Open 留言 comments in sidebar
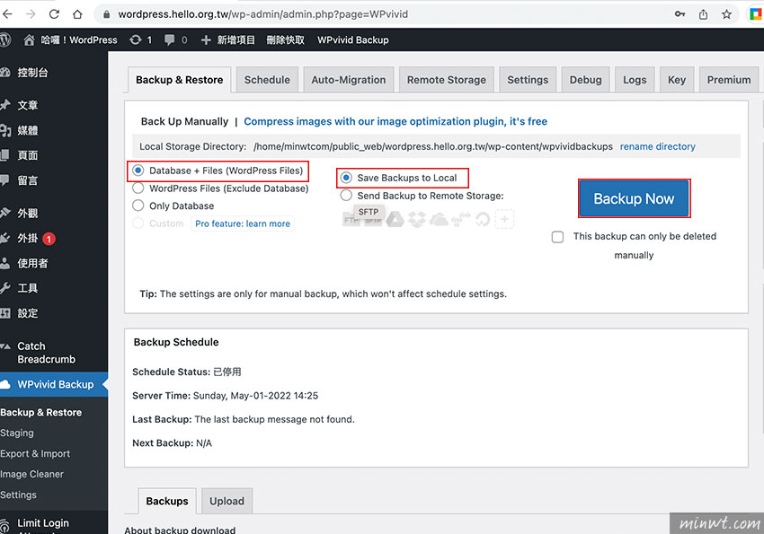764x534 pixels. coord(27,180)
